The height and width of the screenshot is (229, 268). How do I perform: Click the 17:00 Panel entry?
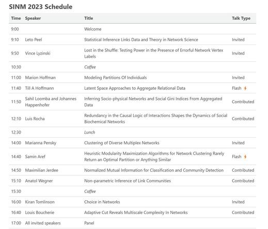click(89, 223)
